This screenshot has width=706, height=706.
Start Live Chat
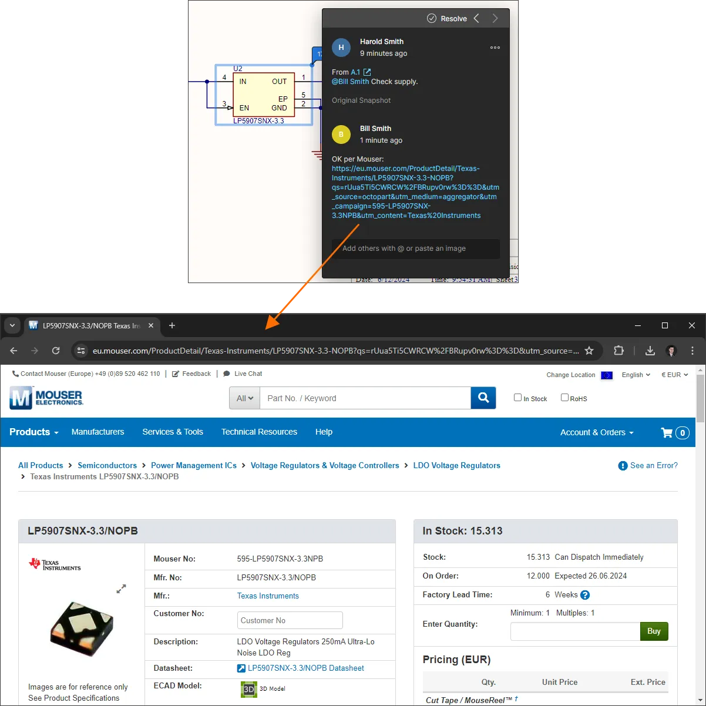click(243, 374)
